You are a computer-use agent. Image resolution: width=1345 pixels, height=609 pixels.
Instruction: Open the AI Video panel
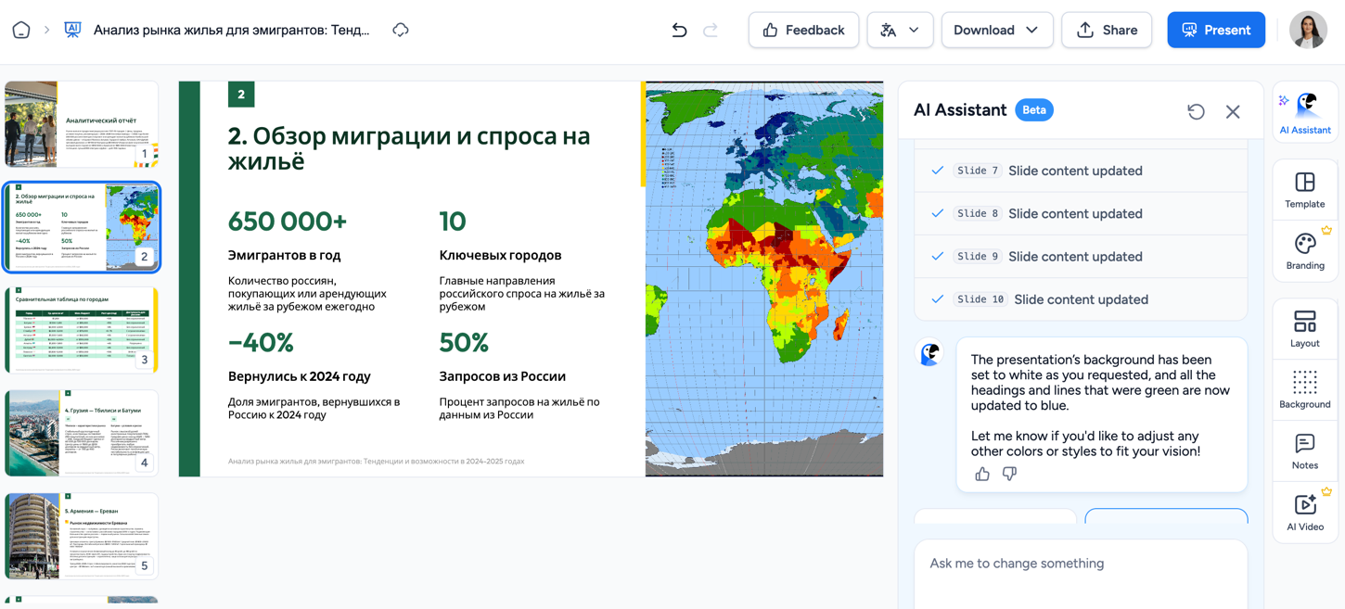(x=1305, y=512)
